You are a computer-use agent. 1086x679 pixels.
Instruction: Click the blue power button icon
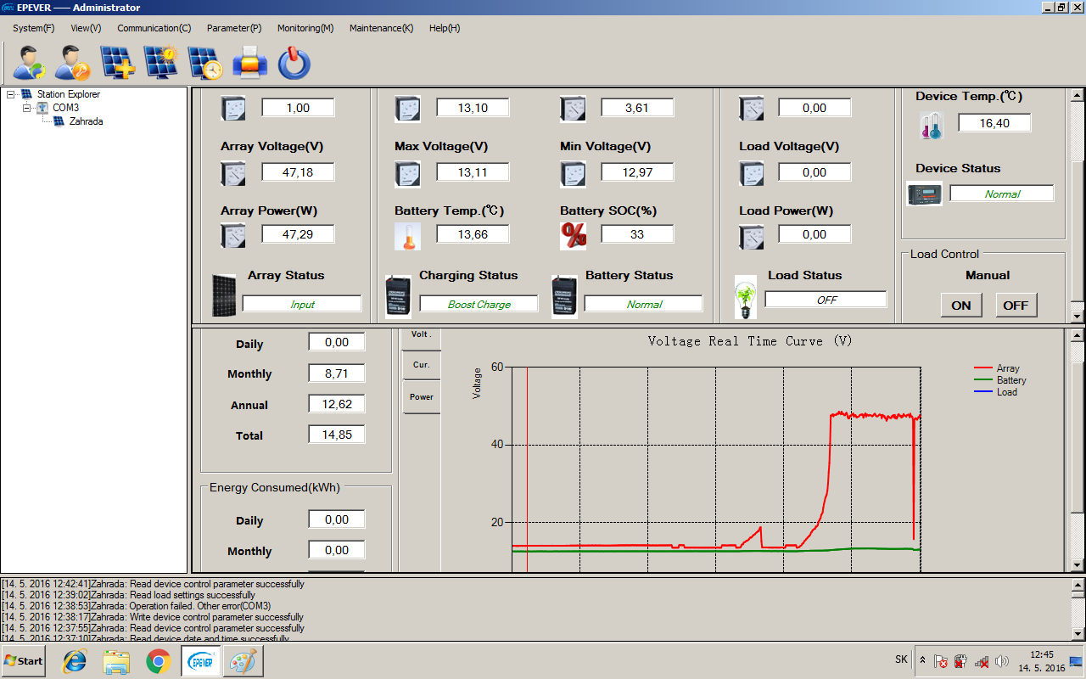294,63
